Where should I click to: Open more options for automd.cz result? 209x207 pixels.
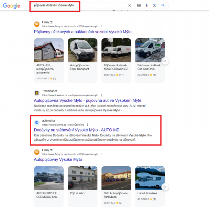(87, 125)
